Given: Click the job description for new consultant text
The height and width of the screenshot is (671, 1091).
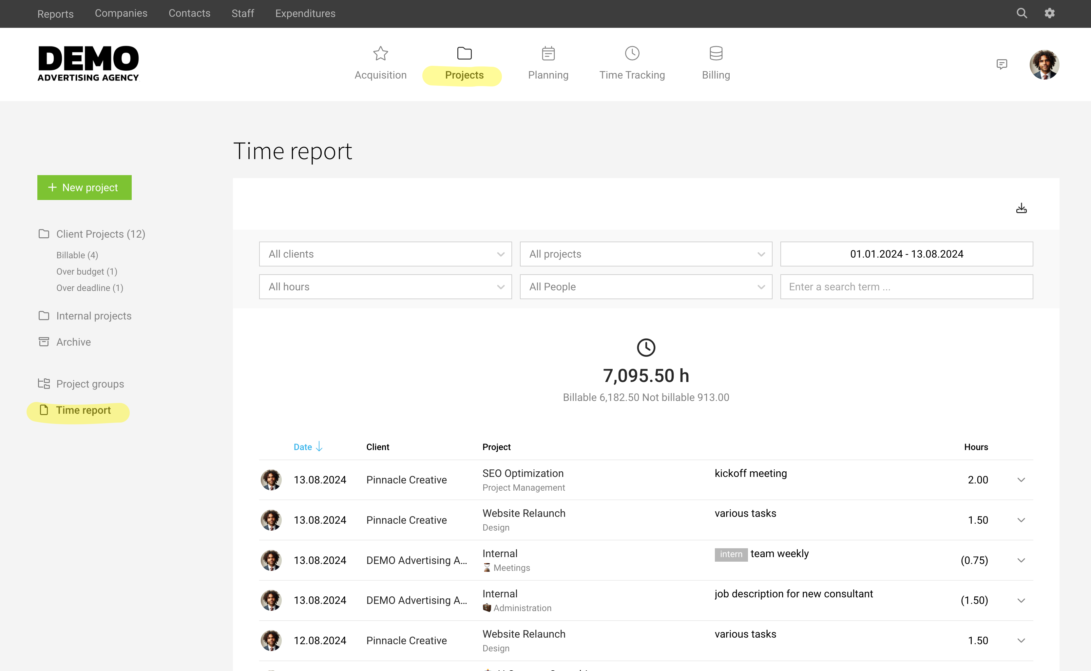Looking at the screenshot, I should coord(794,594).
